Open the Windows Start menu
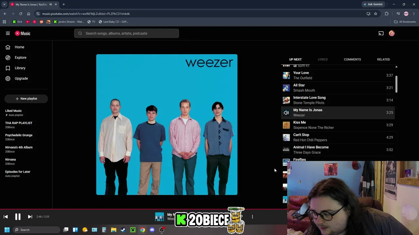 click(x=7, y=230)
